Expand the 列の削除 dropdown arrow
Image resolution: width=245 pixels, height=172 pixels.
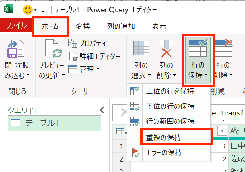pos(174,75)
